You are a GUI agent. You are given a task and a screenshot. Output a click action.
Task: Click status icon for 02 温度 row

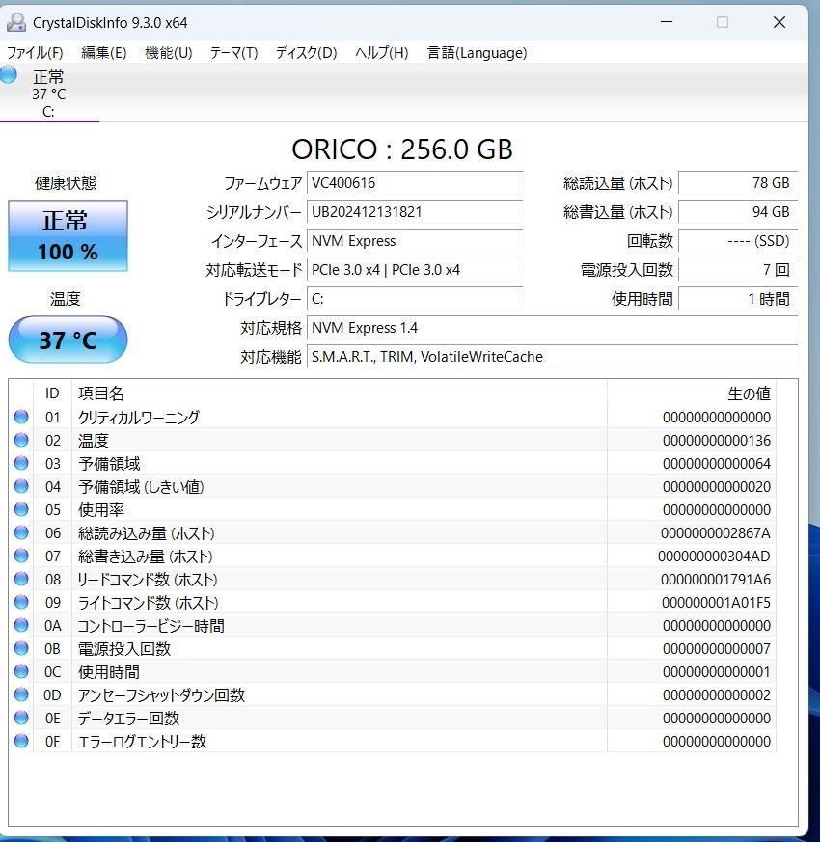pos(21,440)
